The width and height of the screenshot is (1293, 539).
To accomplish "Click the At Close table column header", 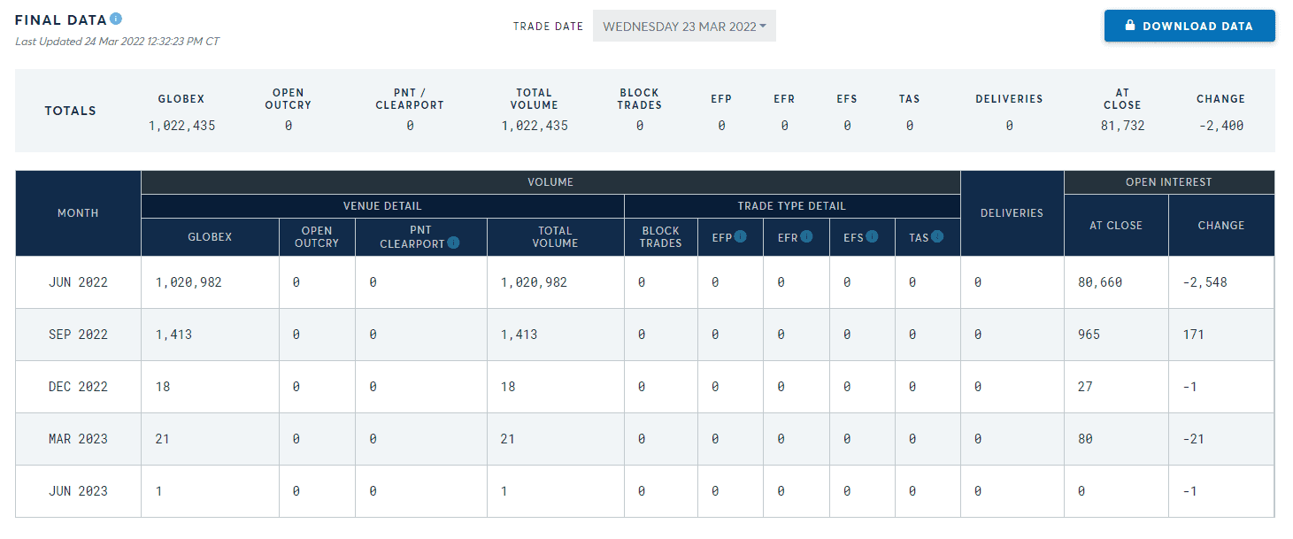I will [x=1115, y=226].
